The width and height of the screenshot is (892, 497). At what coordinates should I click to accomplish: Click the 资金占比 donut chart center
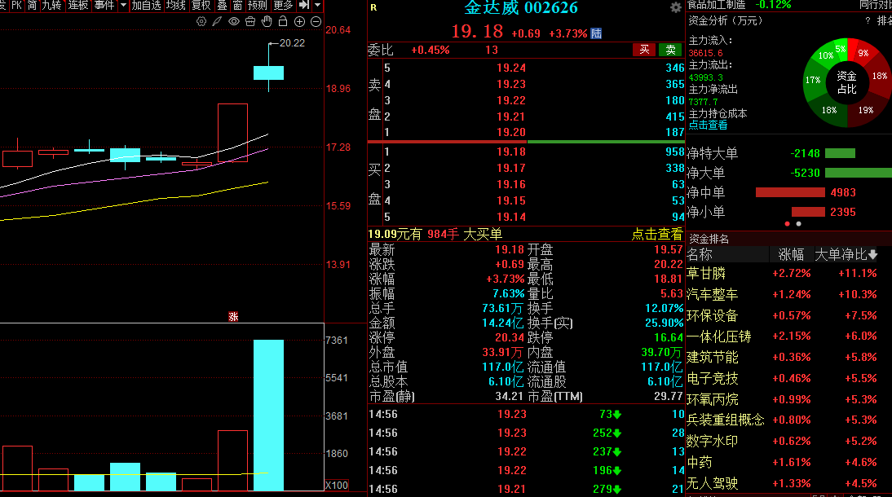coord(846,83)
